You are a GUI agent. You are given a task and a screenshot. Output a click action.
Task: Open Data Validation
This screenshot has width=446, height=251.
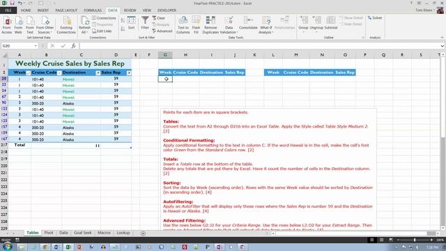(229, 25)
